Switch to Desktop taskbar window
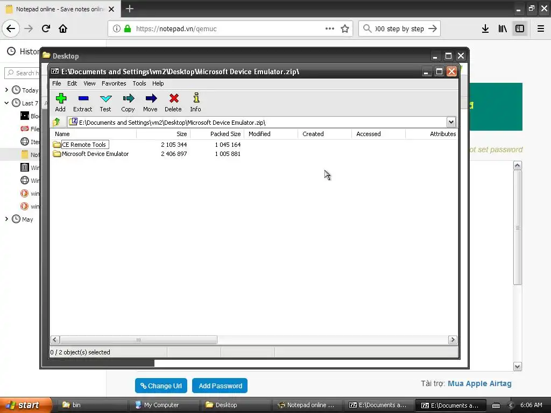Viewport: 551px width, 413px height. tap(236, 405)
